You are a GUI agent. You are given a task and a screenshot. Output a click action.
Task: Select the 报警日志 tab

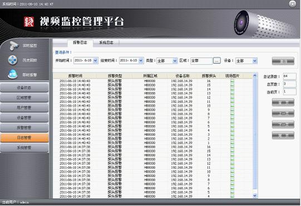[x=80, y=43]
